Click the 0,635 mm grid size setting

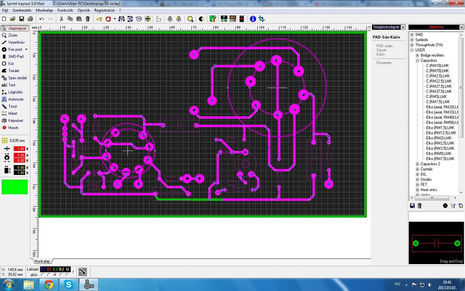pos(13,141)
